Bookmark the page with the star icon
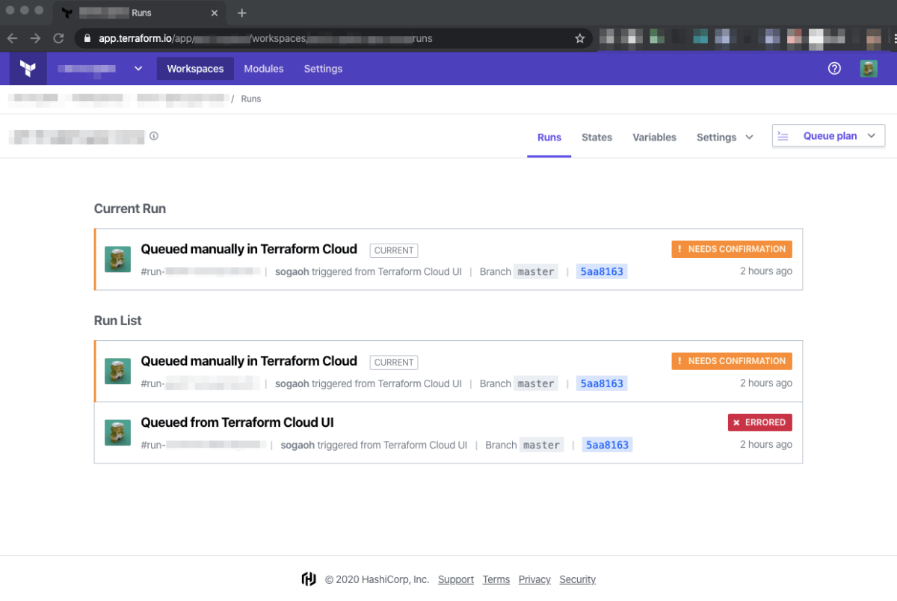This screenshot has height=601, width=897. [580, 38]
